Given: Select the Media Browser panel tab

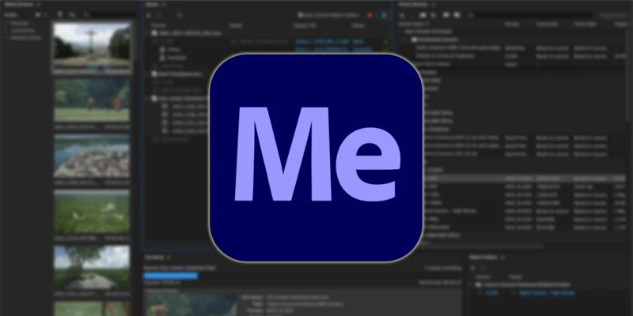Looking at the screenshot, I should [19, 4].
